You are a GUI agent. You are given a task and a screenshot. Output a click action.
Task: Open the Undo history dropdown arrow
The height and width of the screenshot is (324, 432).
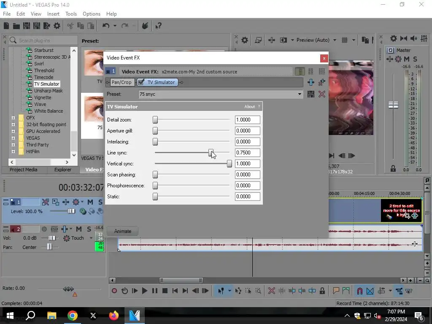pos(115,26)
